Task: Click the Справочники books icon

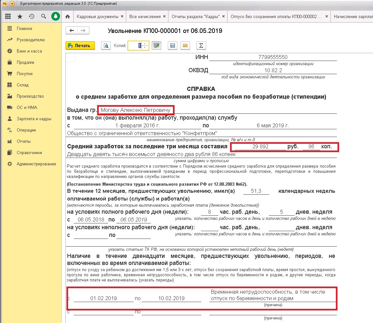Action: pyautogui.click(x=10, y=152)
